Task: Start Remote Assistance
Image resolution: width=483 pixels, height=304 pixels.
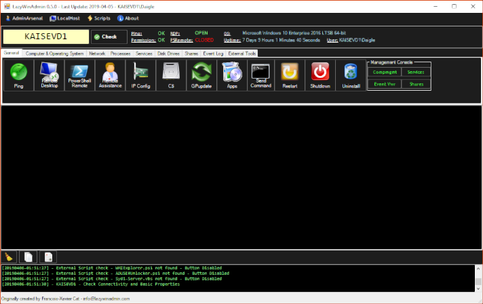Action: tap(110, 75)
